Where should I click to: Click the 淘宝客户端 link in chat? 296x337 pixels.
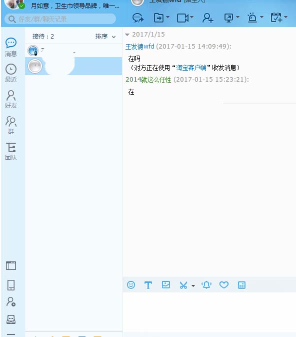click(191, 68)
